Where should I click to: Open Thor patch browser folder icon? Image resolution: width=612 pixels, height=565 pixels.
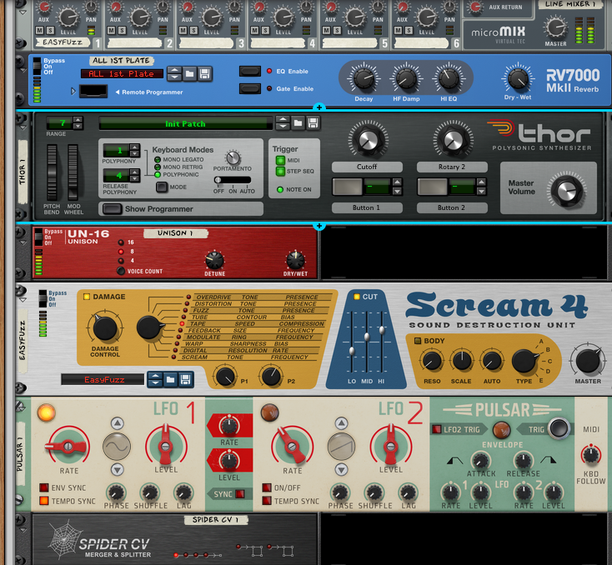click(298, 123)
